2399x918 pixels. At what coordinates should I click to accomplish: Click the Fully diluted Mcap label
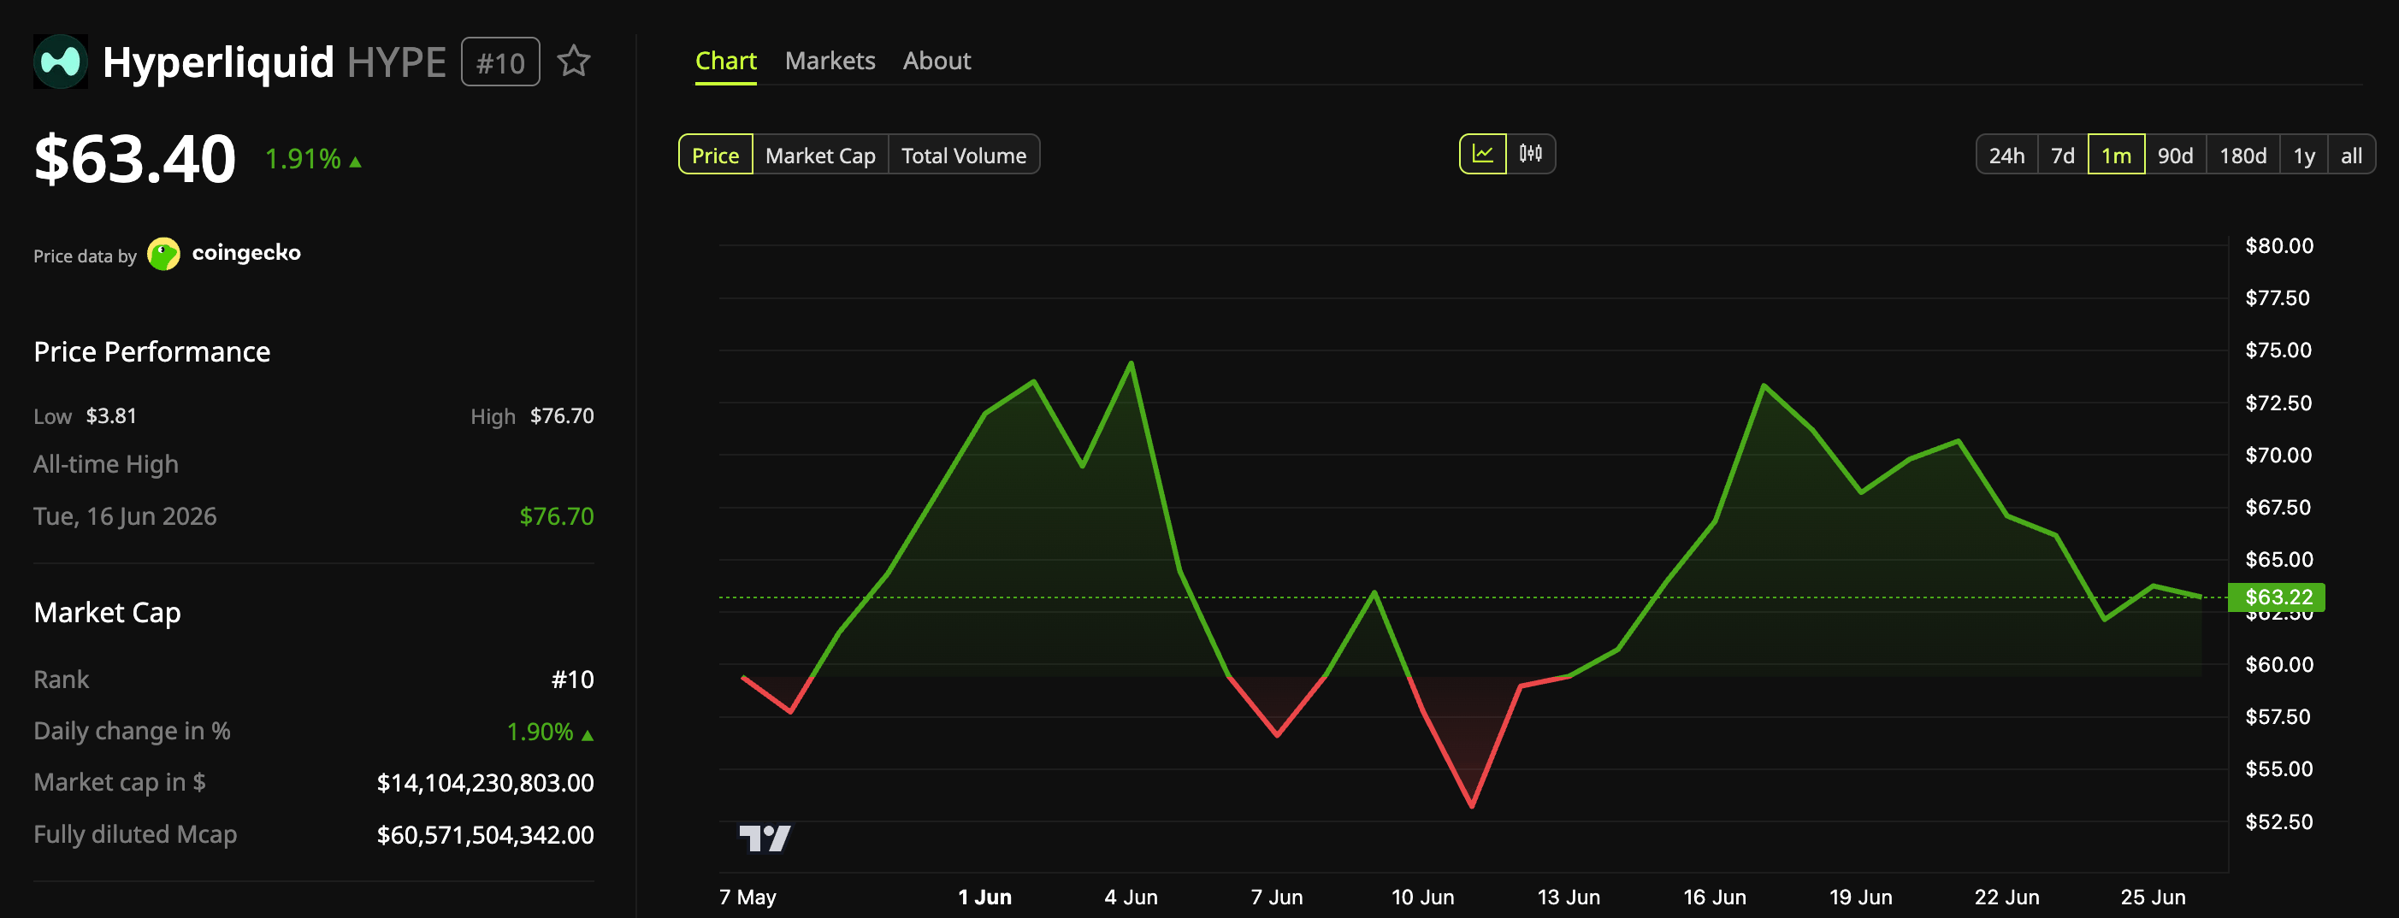[135, 835]
